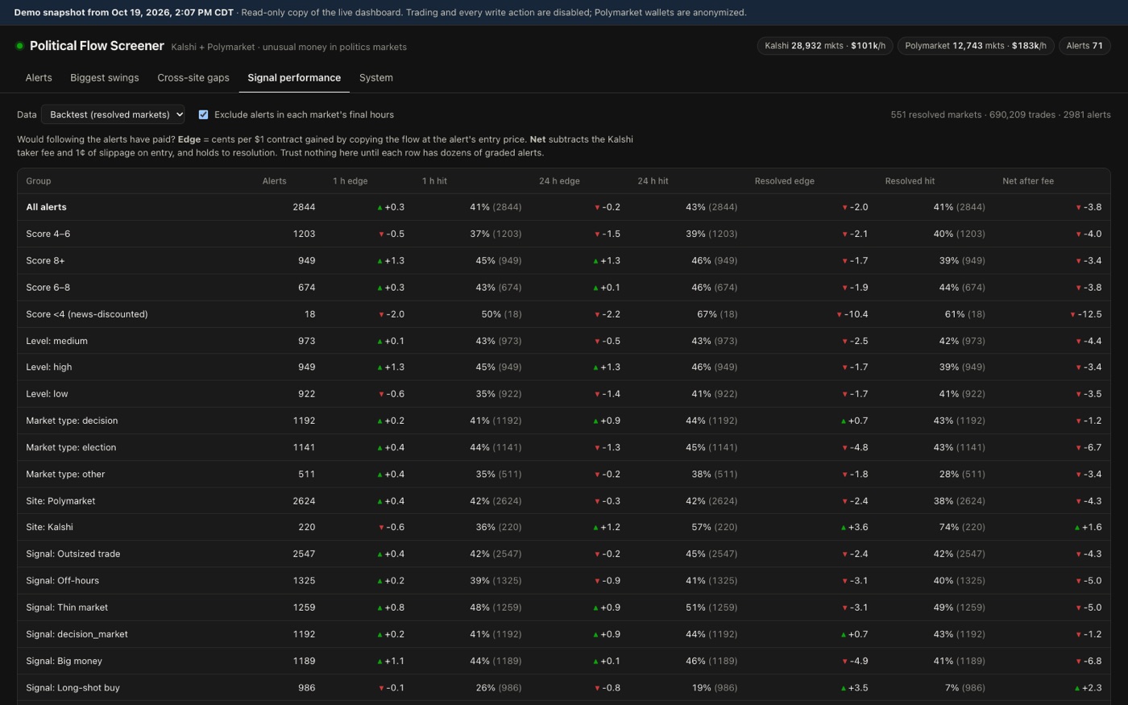Click the 24 h hit column header
Screen dimensions: 1128x705
(653, 181)
